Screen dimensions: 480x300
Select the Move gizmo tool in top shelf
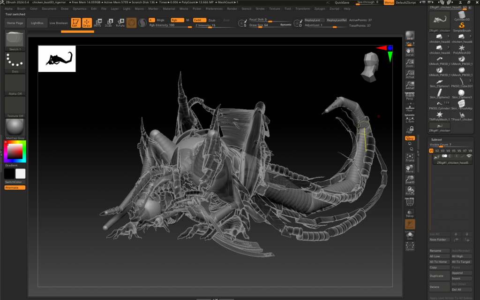tap(98, 23)
